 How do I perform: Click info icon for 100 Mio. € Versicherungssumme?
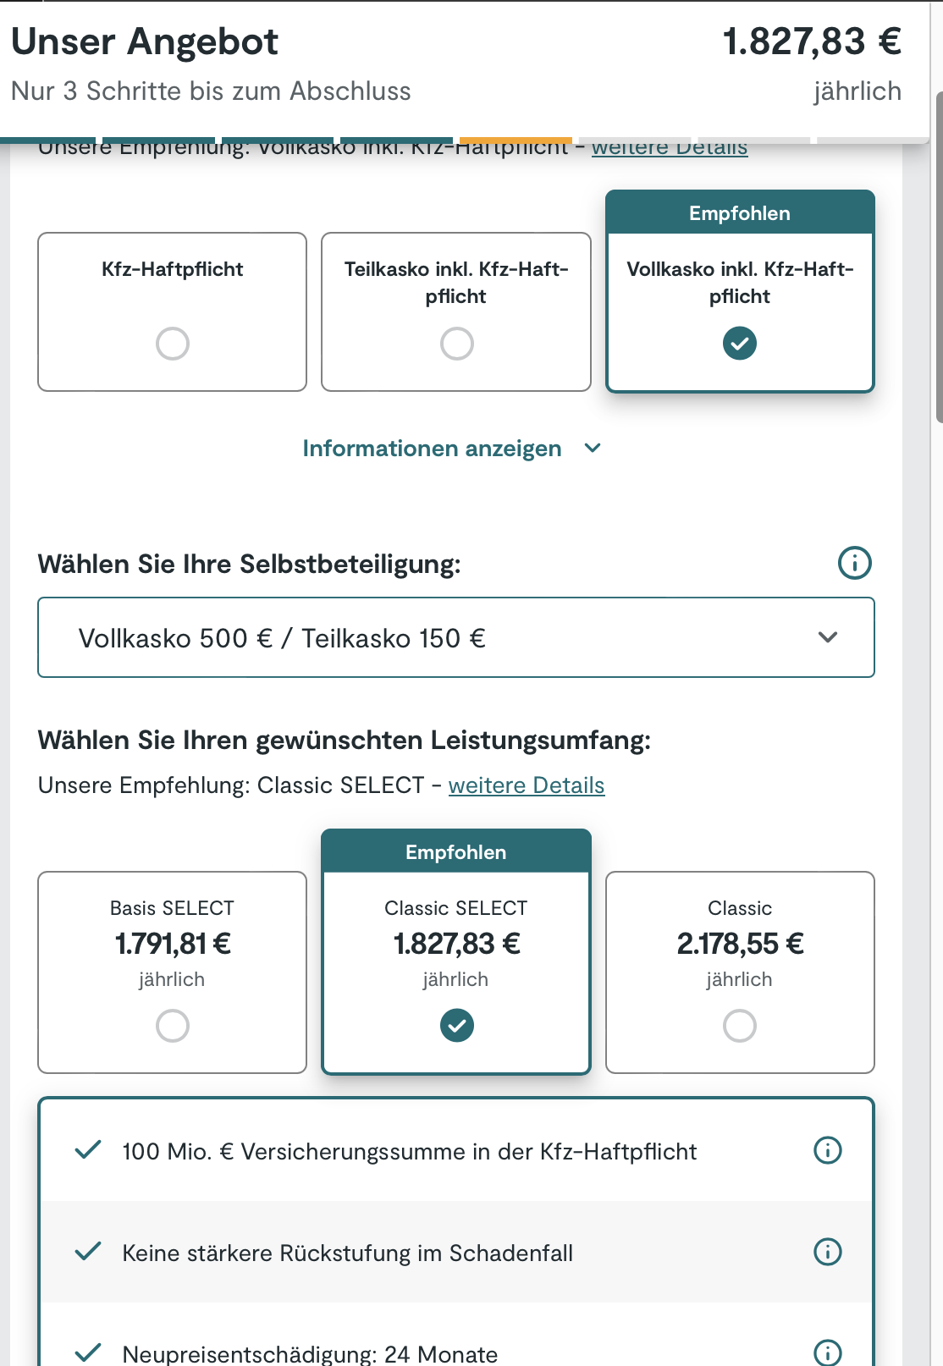[827, 1150]
